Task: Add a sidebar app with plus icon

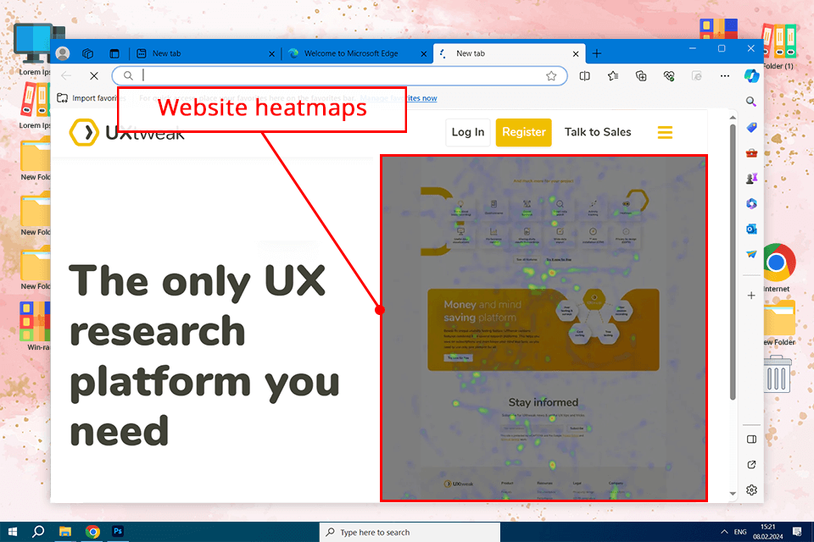Action: coord(751,295)
